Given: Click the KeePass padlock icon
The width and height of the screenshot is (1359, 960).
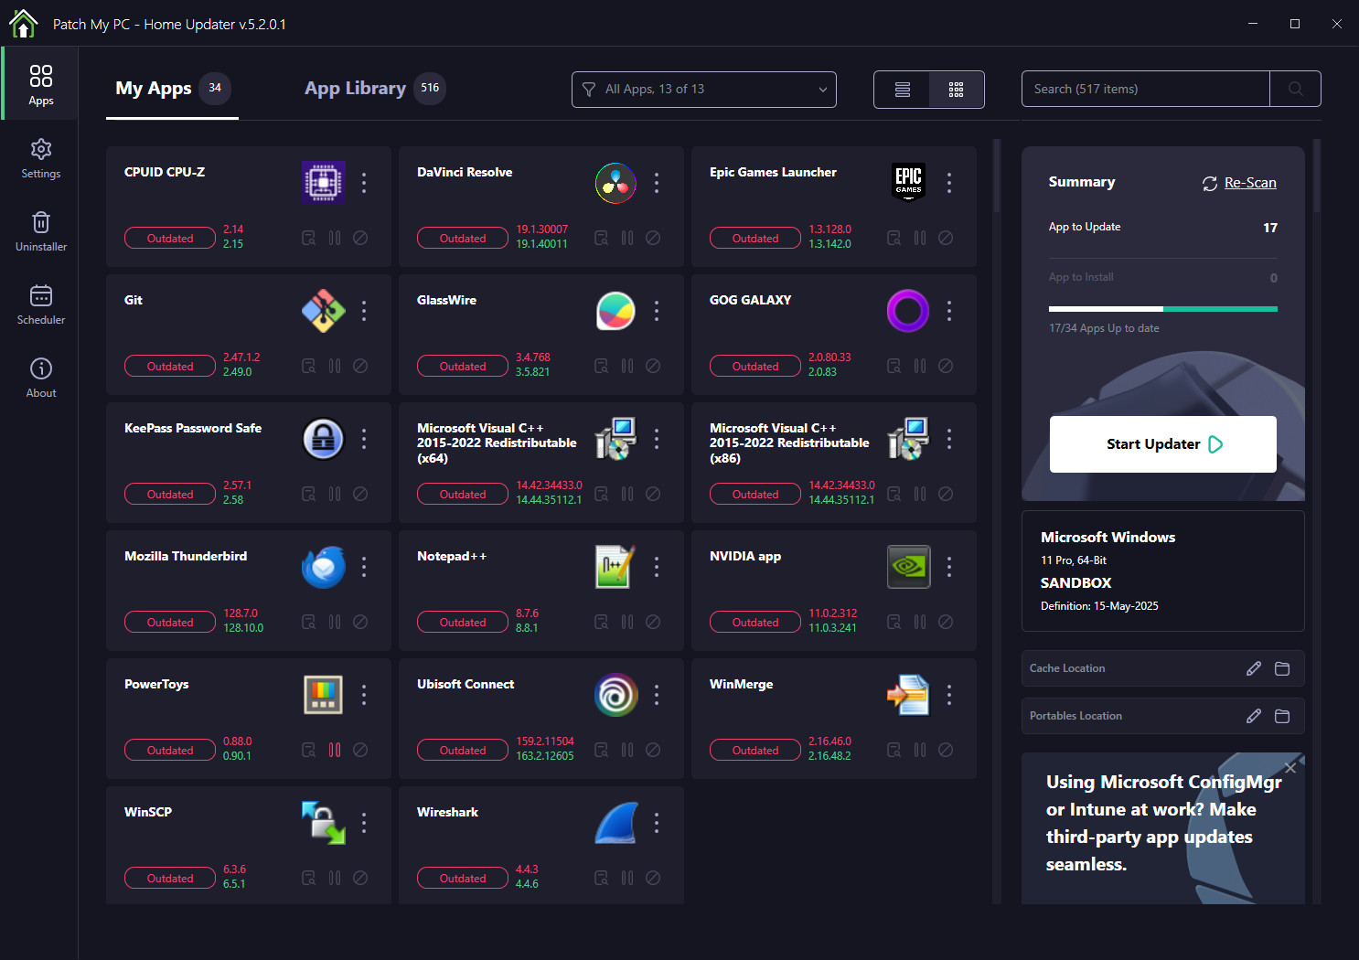Looking at the screenshot, I should [324, 439].
